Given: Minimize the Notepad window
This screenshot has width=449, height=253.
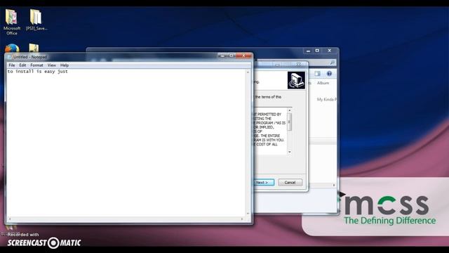Looking at the screenshot, I should [222, 56].
